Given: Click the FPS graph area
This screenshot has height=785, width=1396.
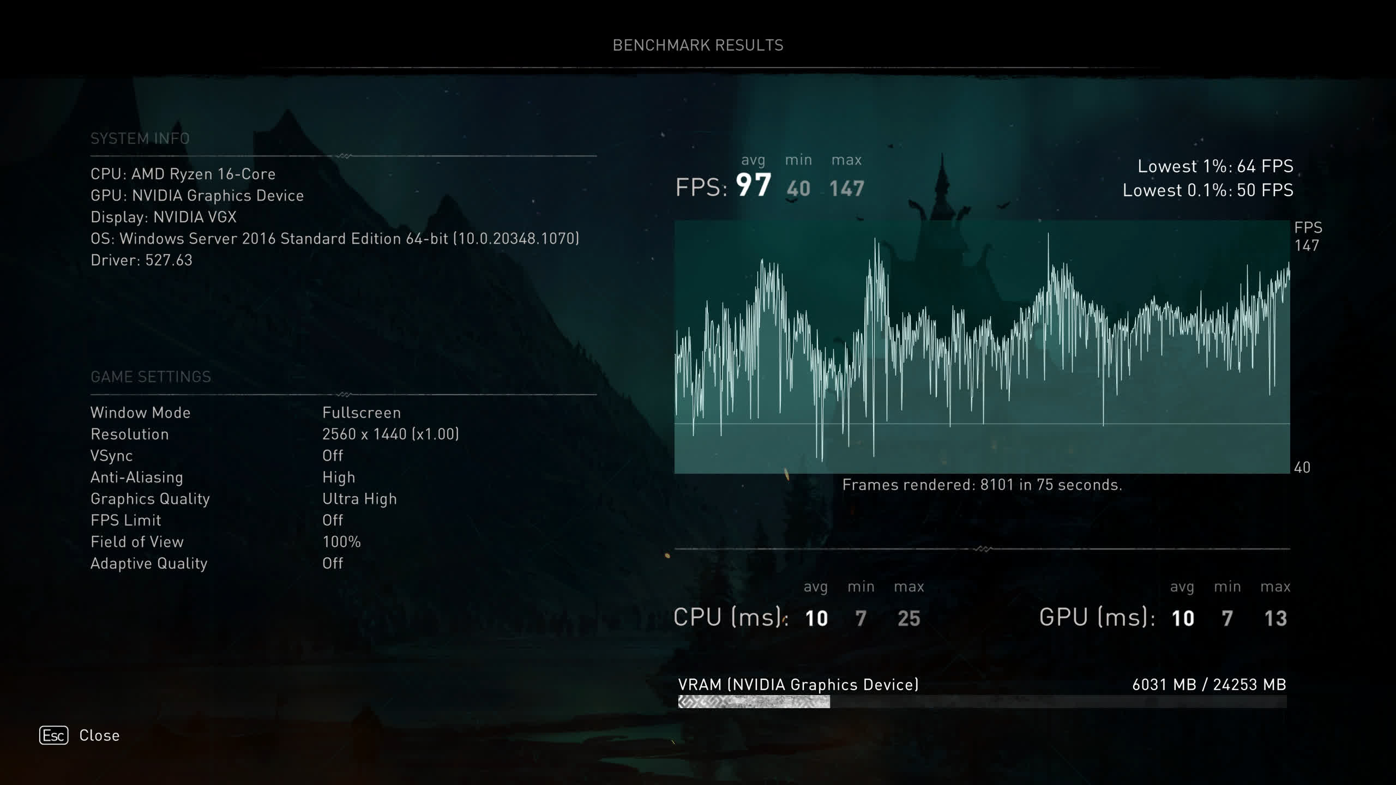Looking at the screenshot, I should (982, 347).
